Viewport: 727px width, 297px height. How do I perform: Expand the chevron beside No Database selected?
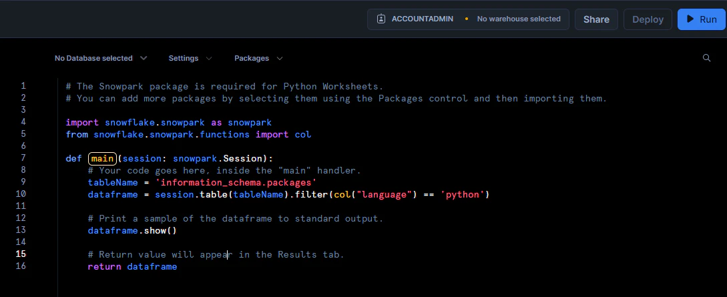click(144, 58)
